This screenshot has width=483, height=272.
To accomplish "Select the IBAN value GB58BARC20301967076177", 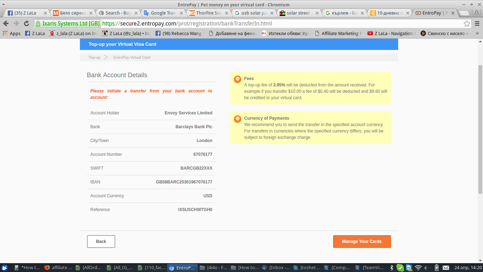I will (x=184, y=182).
